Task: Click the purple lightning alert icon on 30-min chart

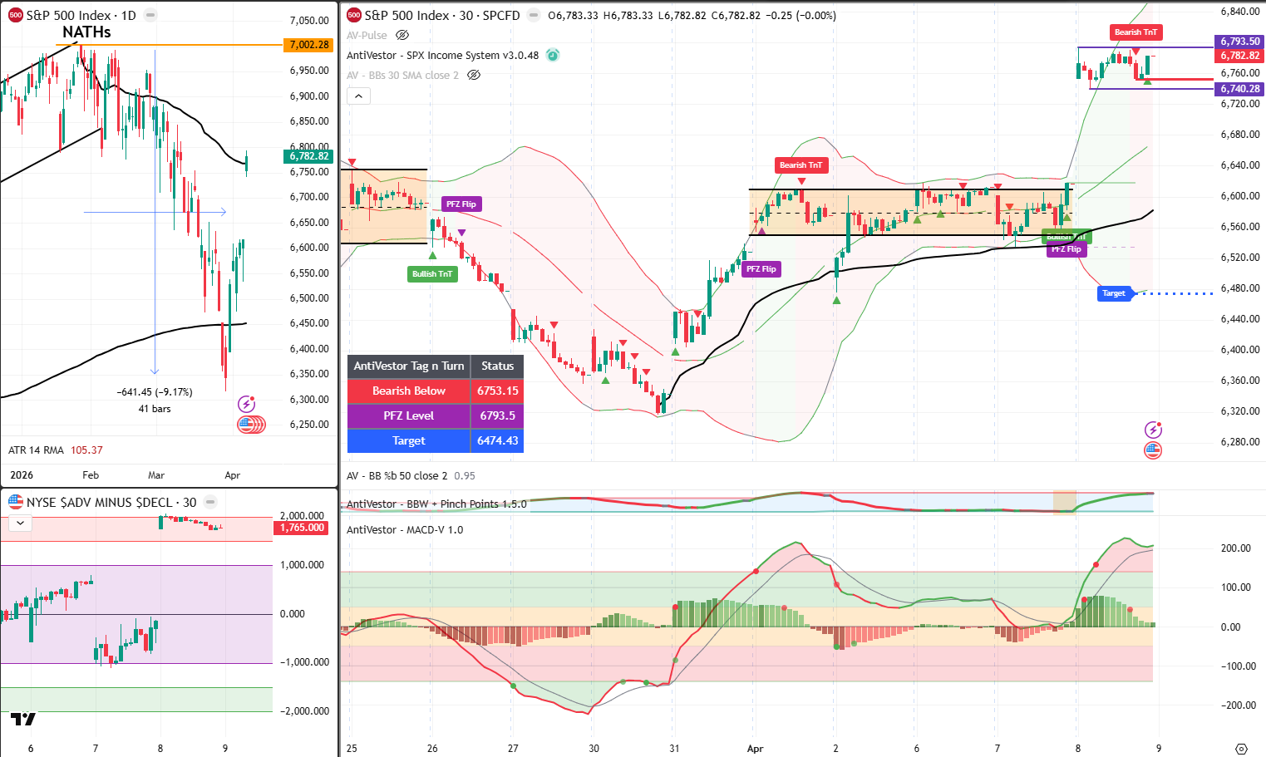Action: [x=1154, y=430]
